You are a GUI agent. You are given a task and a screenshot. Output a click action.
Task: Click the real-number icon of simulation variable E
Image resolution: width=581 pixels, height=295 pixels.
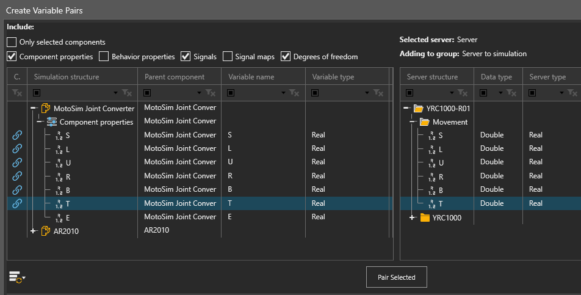59,217
